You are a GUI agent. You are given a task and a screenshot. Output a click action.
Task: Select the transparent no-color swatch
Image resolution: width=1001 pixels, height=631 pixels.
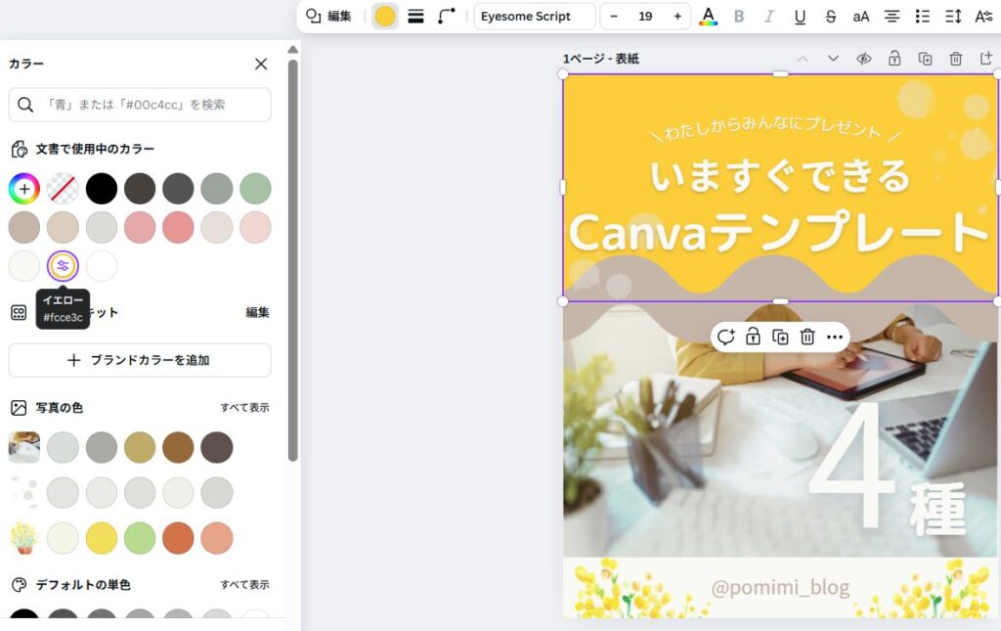[63, 189]
